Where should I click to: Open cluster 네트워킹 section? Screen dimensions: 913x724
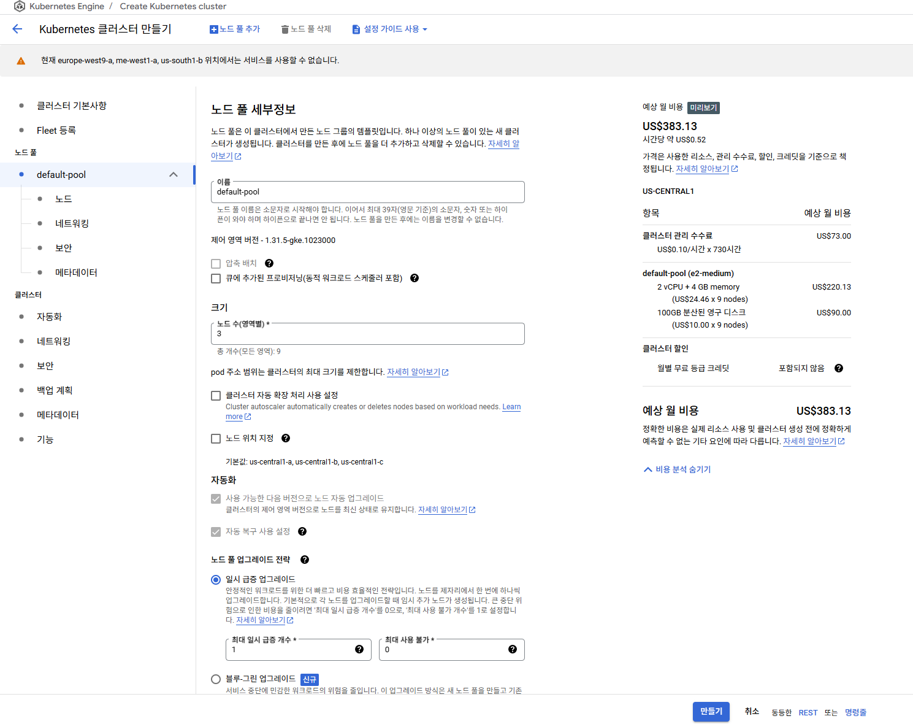coord(54,341)
